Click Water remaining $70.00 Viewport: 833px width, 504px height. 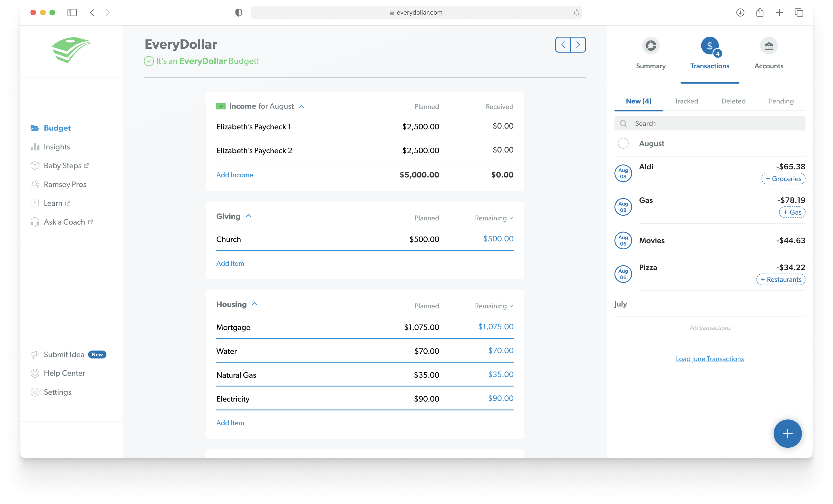coord(500,351)
